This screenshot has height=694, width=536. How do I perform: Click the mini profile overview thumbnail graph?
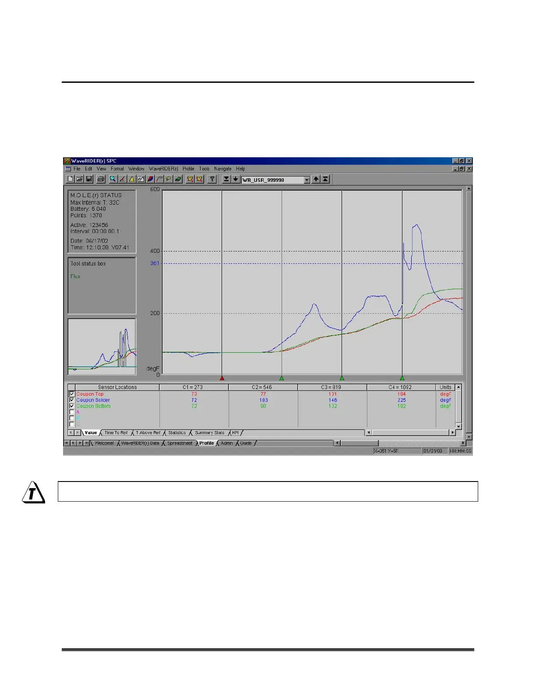coord(102,347)
